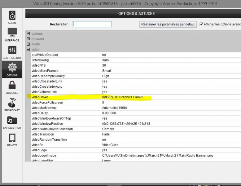Screen dimensions: 241x186
Task: Click the Rechercher search field
Action: pos(92,24)
